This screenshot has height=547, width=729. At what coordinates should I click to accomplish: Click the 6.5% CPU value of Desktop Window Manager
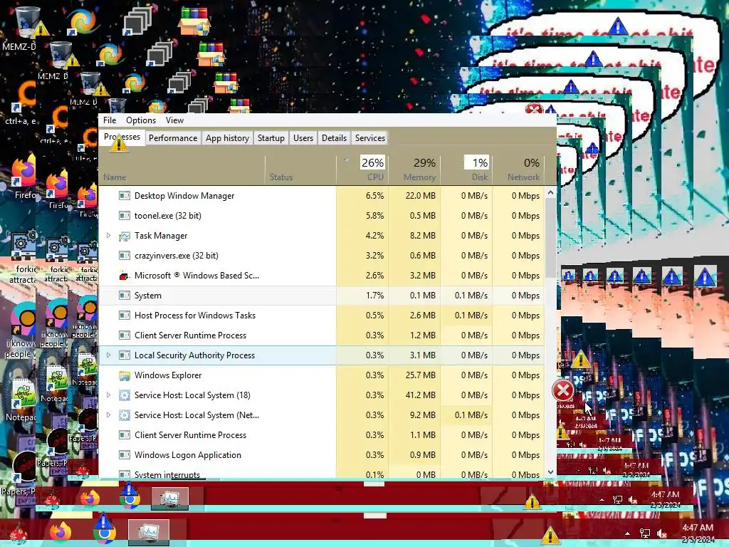[x=374, y=195]
